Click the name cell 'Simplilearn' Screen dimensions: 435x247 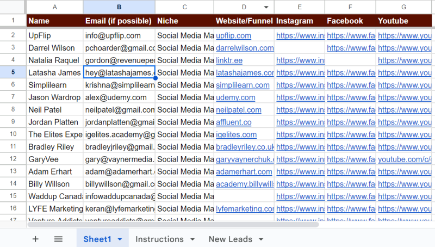[x=55, y=85]
